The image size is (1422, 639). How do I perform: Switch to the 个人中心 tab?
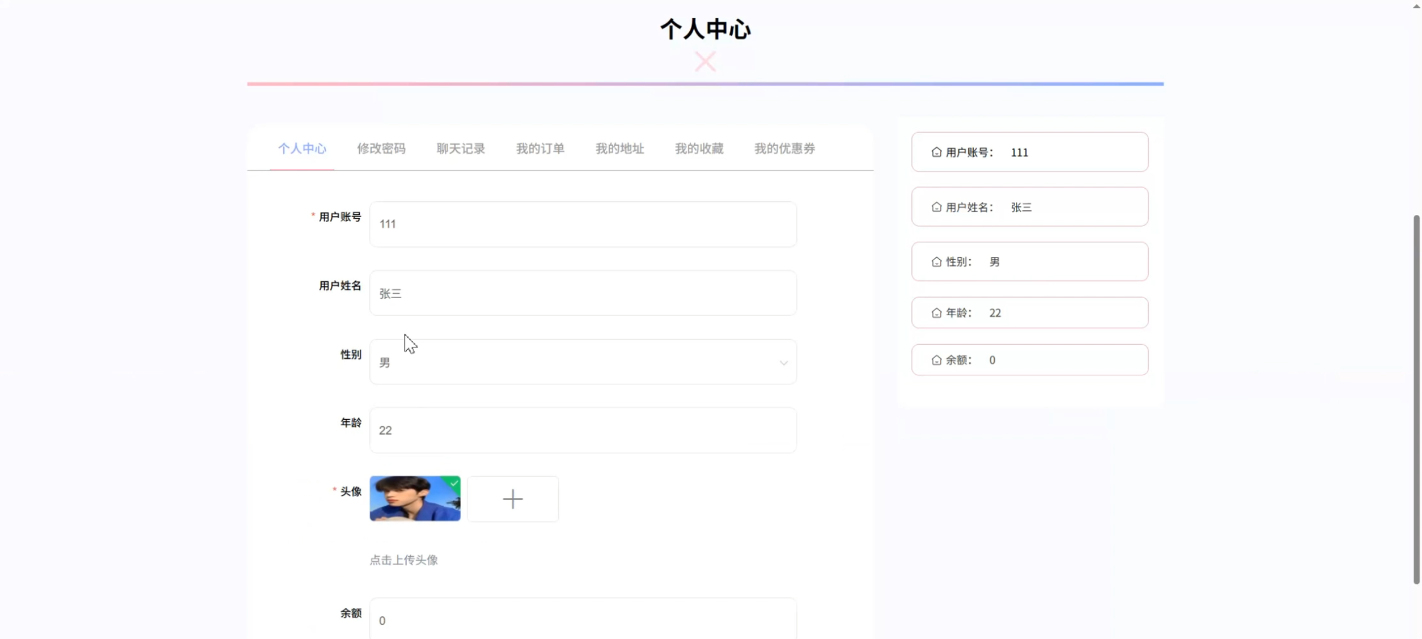click(302, 149)
